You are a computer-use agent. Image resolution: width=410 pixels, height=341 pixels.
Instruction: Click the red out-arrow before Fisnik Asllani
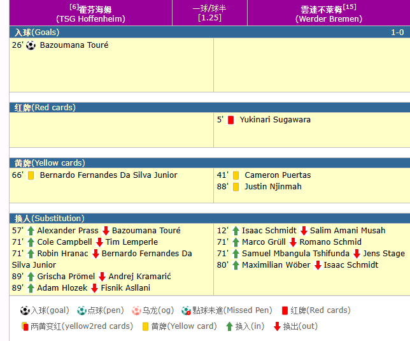coord(94,288)
